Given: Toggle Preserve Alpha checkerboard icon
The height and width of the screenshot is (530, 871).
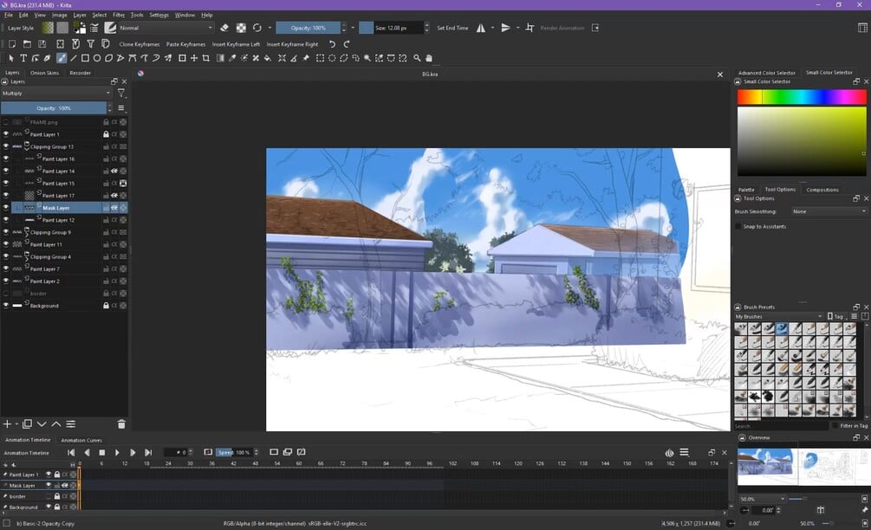Looking at the screenshot, I should [241, 28].
